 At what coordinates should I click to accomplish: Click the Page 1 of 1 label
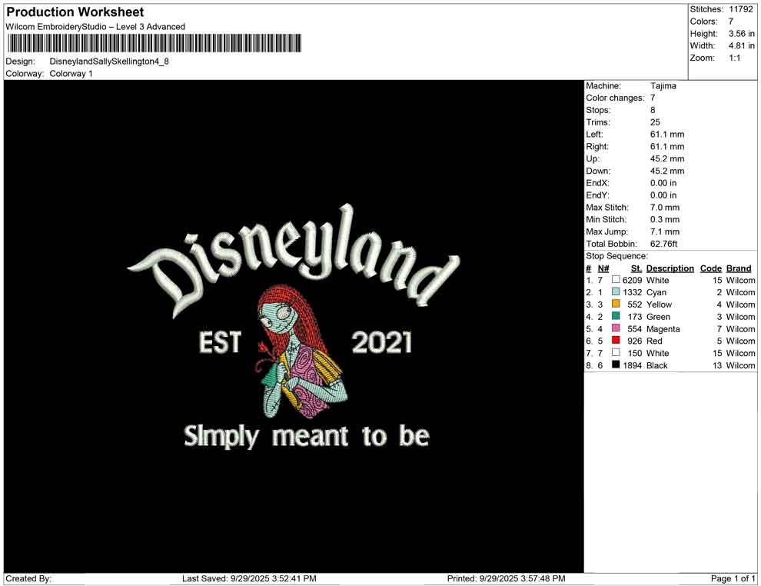[x=733, y=578]
